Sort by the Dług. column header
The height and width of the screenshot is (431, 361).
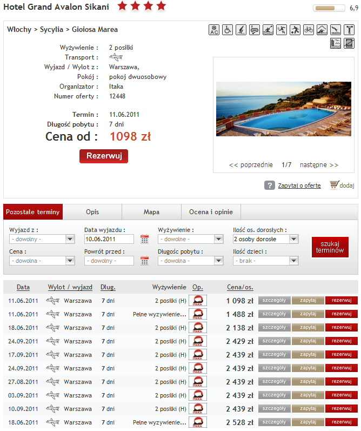click(x=108, y=287)
